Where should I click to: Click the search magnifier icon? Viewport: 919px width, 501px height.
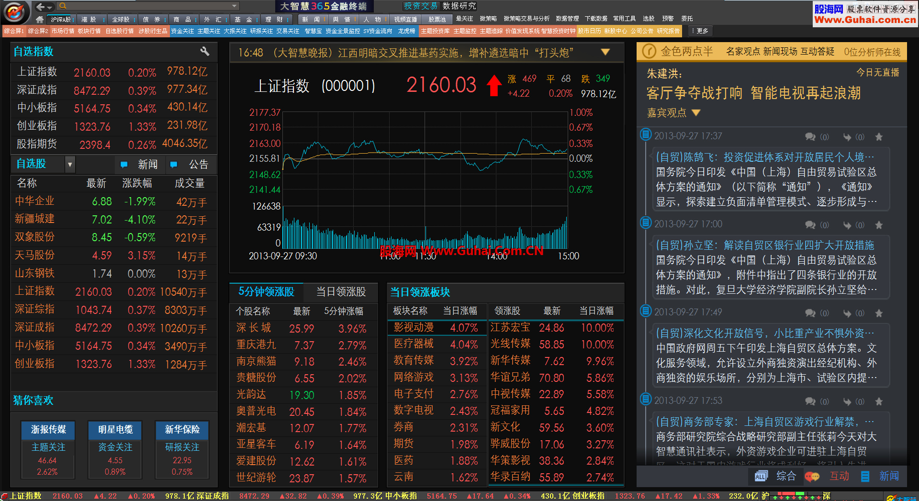(x=63, y=6)
